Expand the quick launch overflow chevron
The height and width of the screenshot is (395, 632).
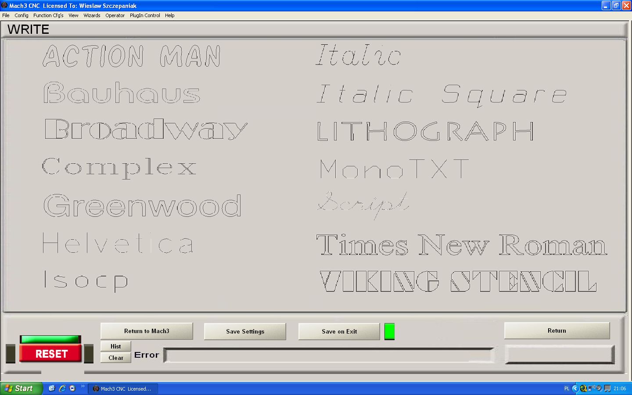tap(83, 387)
